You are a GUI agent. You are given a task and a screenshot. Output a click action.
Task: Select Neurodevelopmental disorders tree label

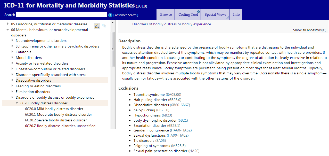pos(41,41)
